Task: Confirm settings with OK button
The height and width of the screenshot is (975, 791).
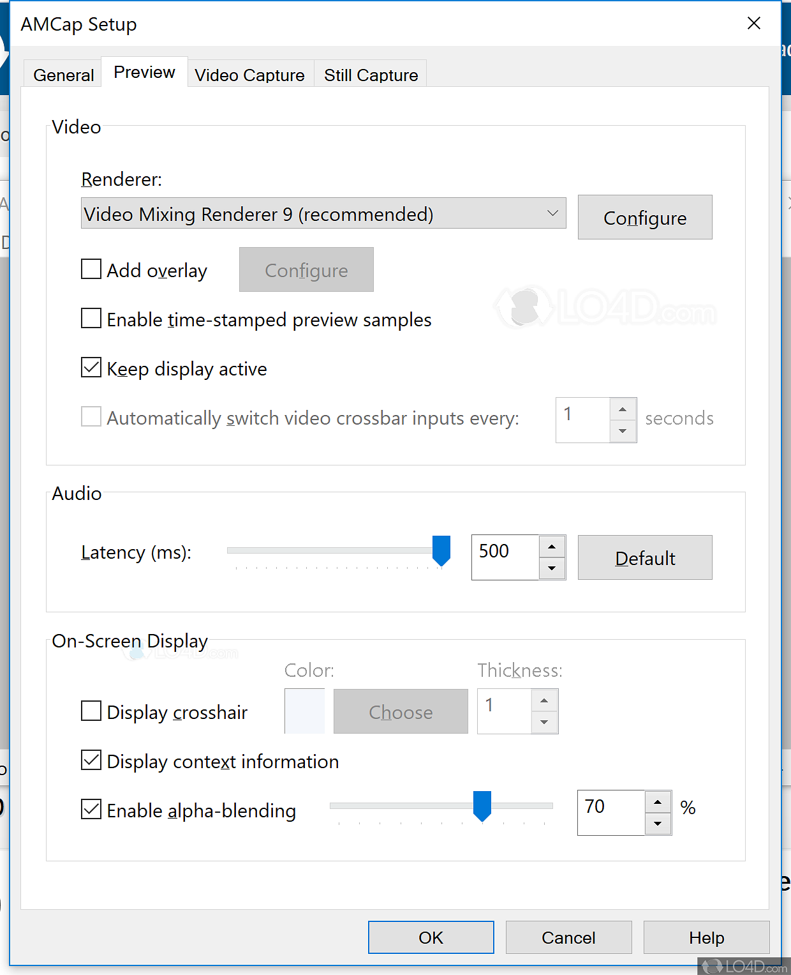Action: (x=431, y=937)
